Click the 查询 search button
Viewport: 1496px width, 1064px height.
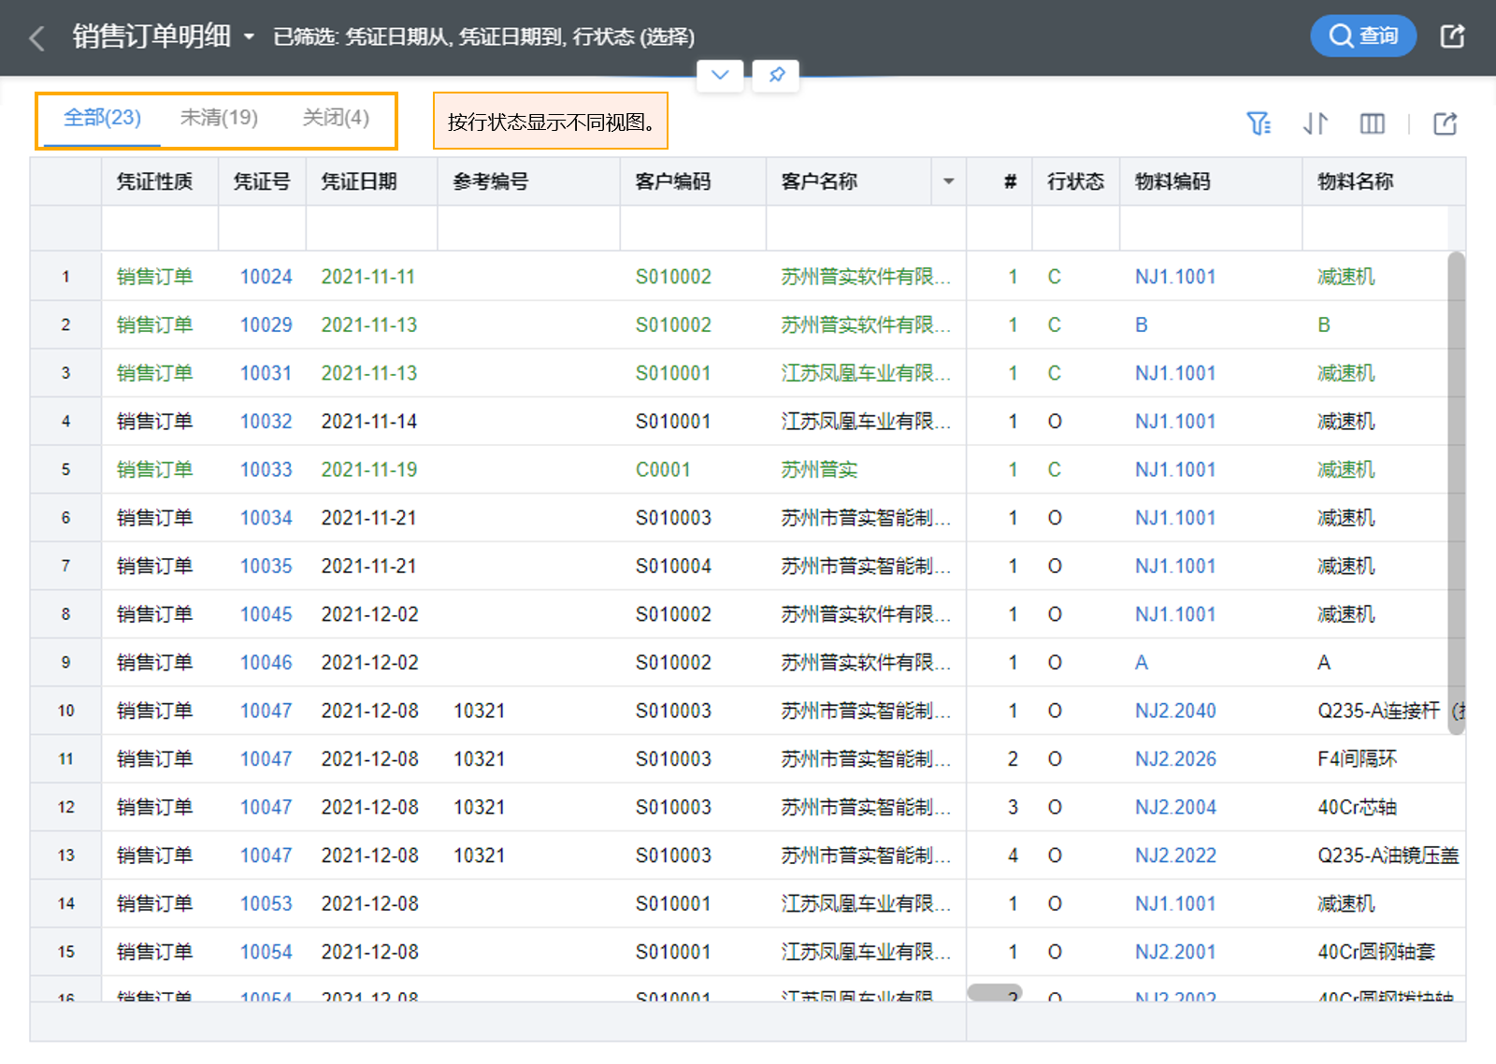tap(1363, 36)
